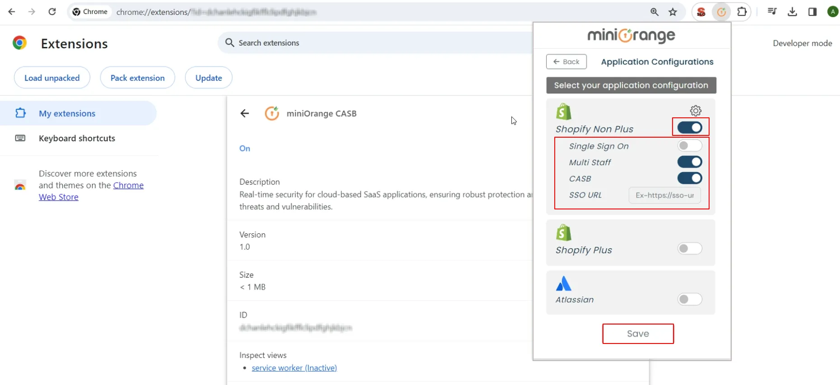This screenshot has width=840, height=385.
Task: Return from miniOrange CASB details via back arrow
Action: [x=245, y=113]
